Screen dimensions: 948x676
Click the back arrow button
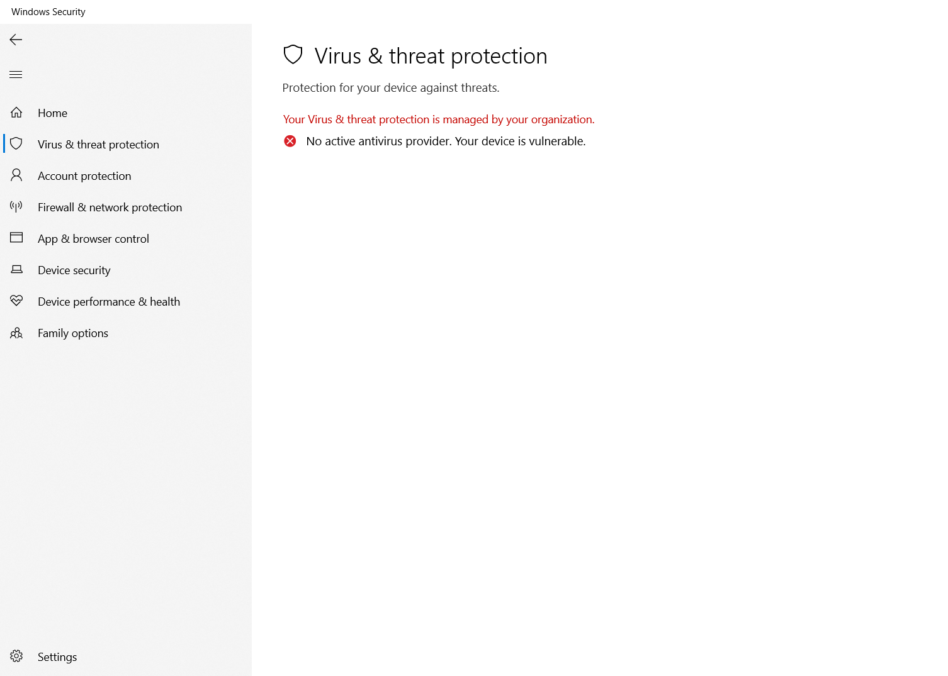point(16,40)
